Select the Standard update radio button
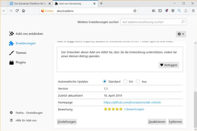This screenshot has height=131, width=197. (x=105, y=82)
